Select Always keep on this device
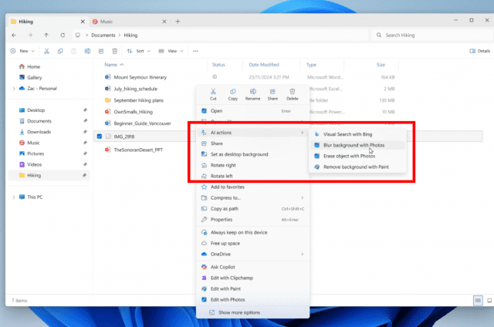 (x=252, y=232)
